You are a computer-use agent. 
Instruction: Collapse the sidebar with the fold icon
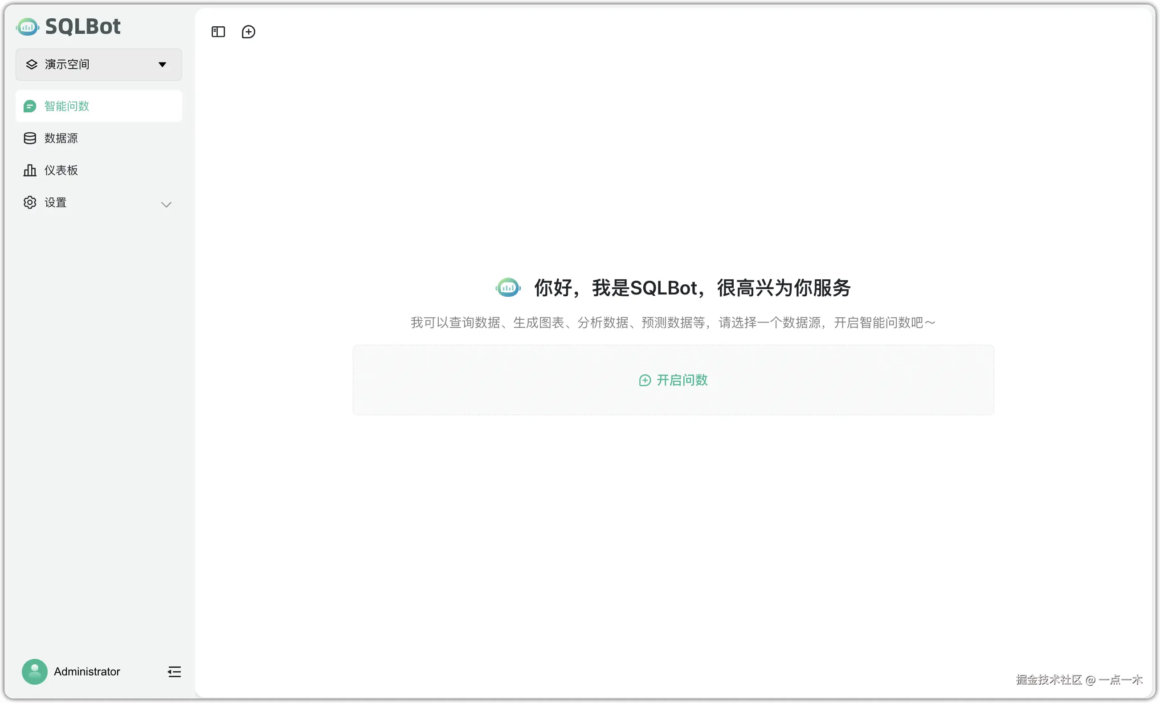(174, 671)
